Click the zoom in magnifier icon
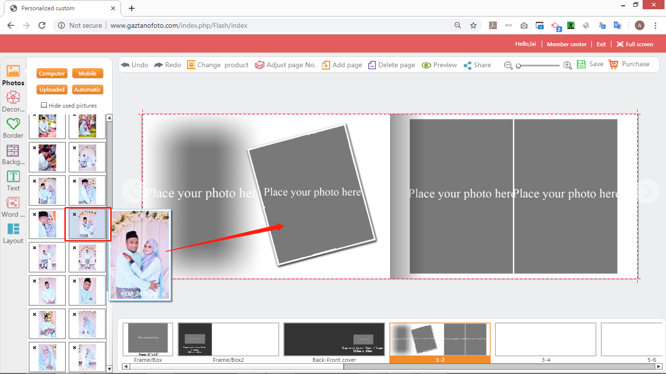Screen dimensions: 666x374 point(568,65)
